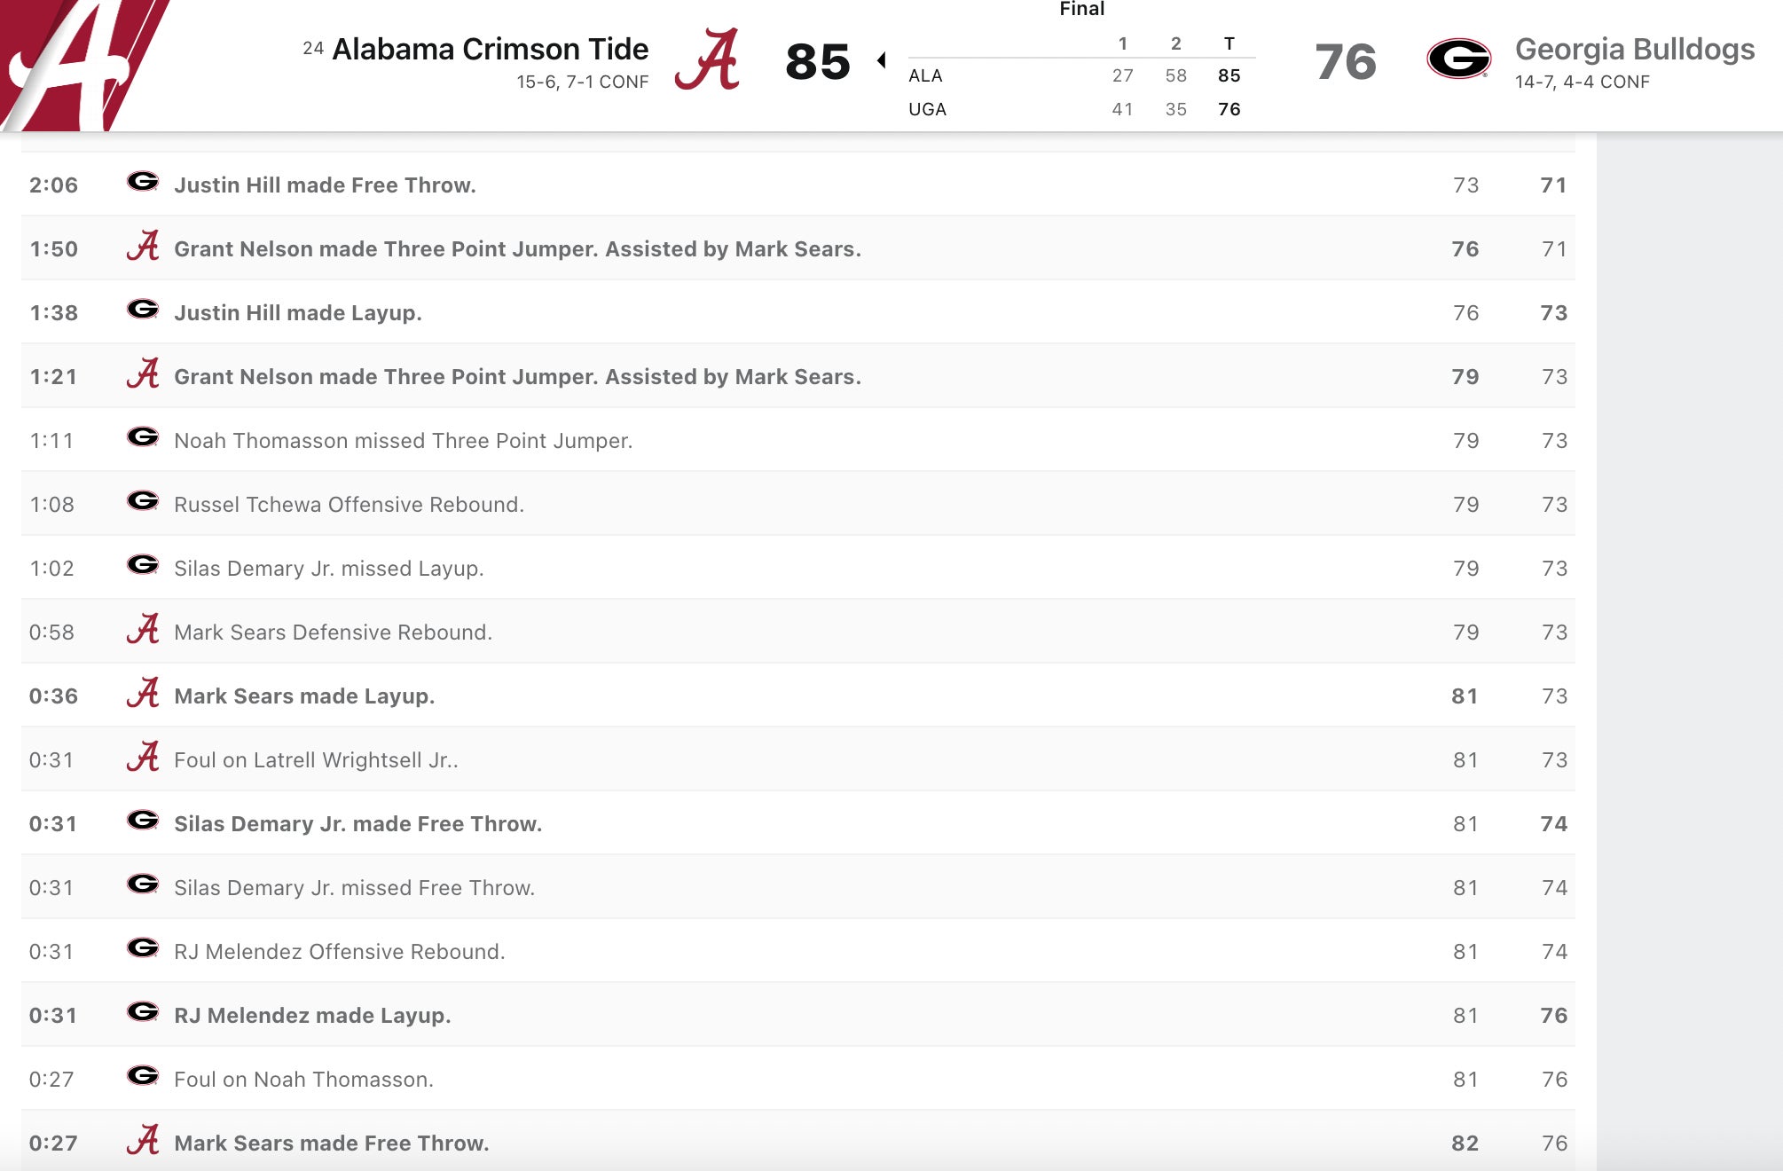Screen dimensions: 1783x1171
Task: Click the Alabama logo beside the 85 score
Action: (707, 59)
